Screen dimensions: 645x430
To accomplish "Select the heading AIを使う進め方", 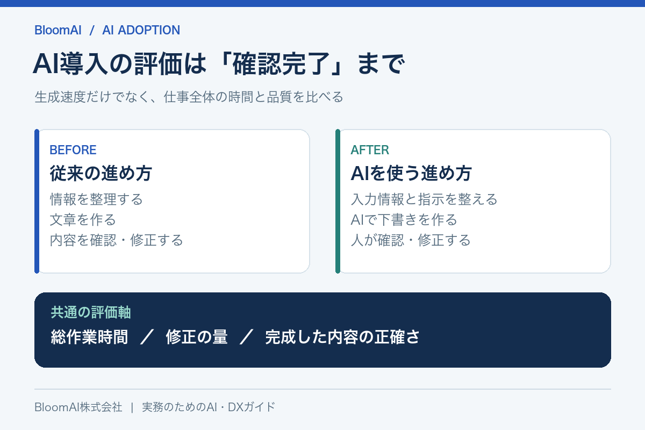I will coord(411,173).
